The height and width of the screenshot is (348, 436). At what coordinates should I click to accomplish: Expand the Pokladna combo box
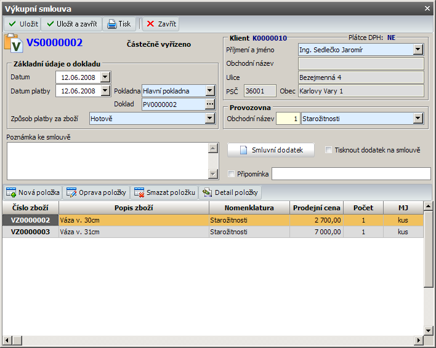point(210,91)
